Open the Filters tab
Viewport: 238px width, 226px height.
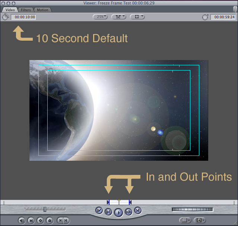pos(26,10)
